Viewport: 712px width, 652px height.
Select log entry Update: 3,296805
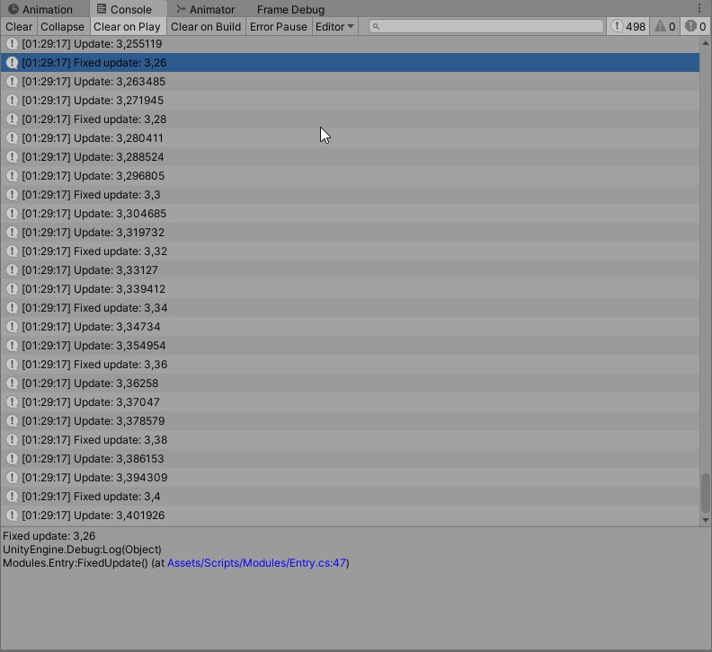pyautogui.click(x=350, y=176)
